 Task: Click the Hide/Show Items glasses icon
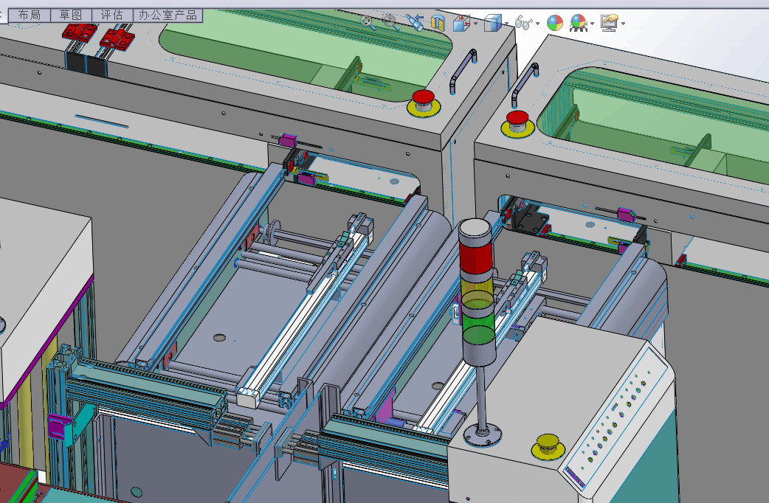tap(523, 23)
